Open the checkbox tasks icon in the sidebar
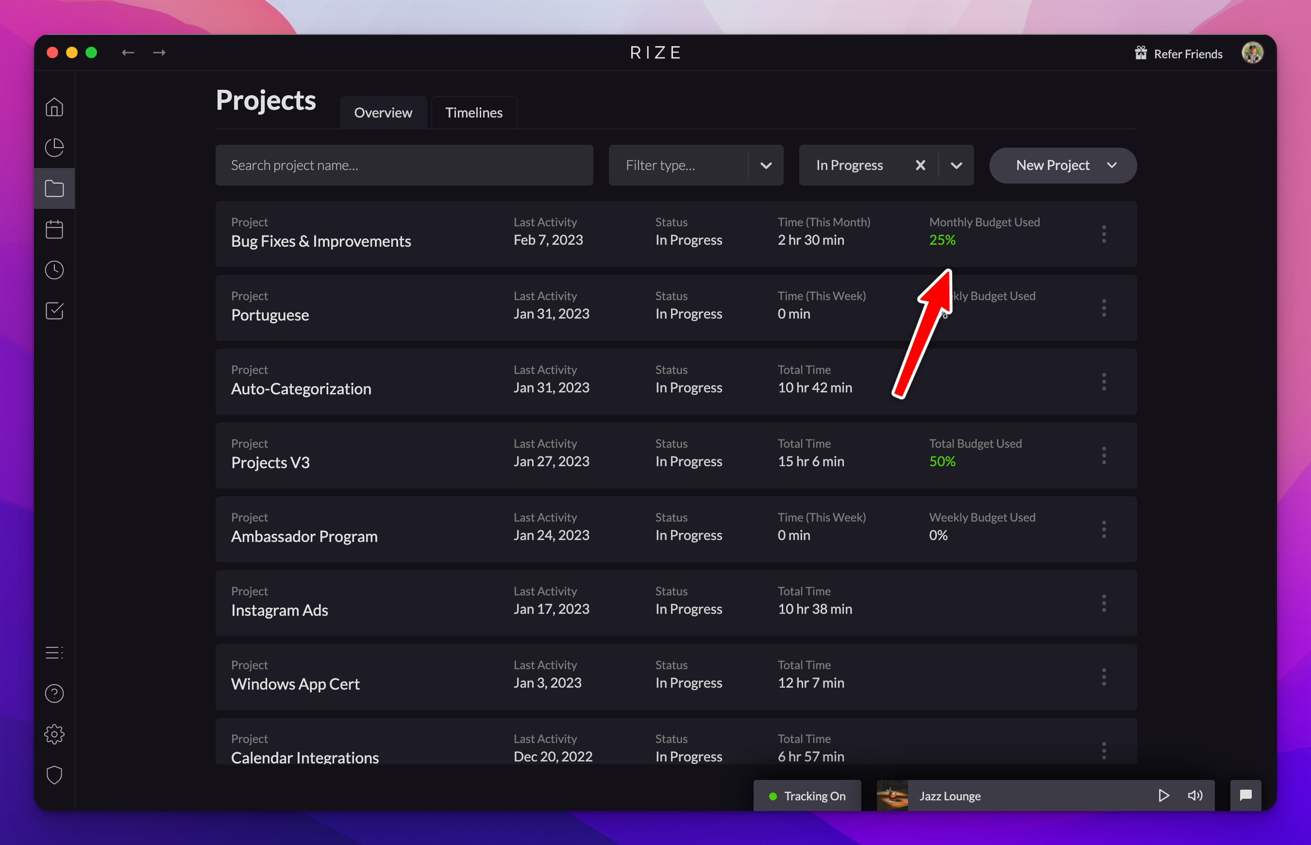This screenshot has width=1311, height=845. [54, 311]
